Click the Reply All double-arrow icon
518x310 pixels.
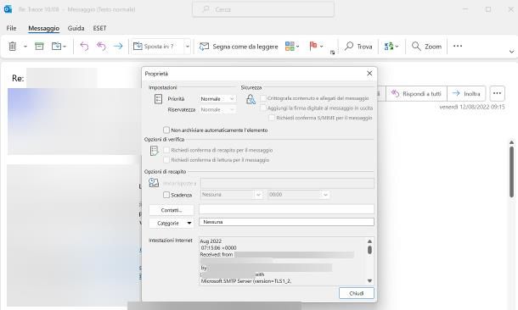(101, 47)
